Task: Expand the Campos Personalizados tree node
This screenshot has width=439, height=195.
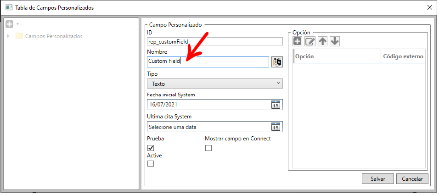Action: point(8,36)
